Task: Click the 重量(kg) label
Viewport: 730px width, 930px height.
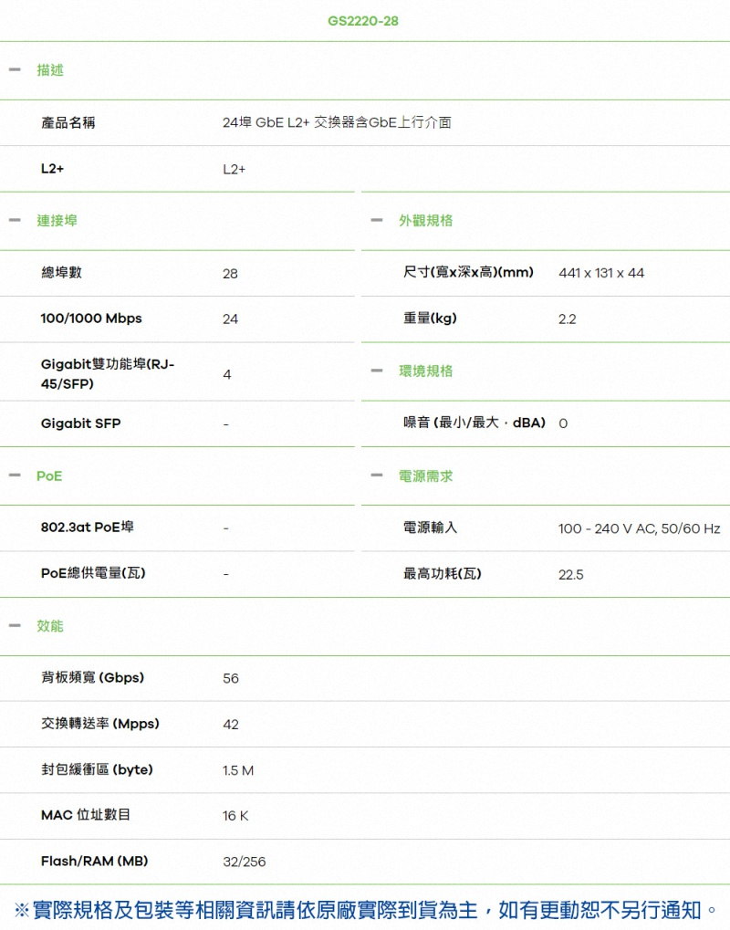Action: point(430,319)
